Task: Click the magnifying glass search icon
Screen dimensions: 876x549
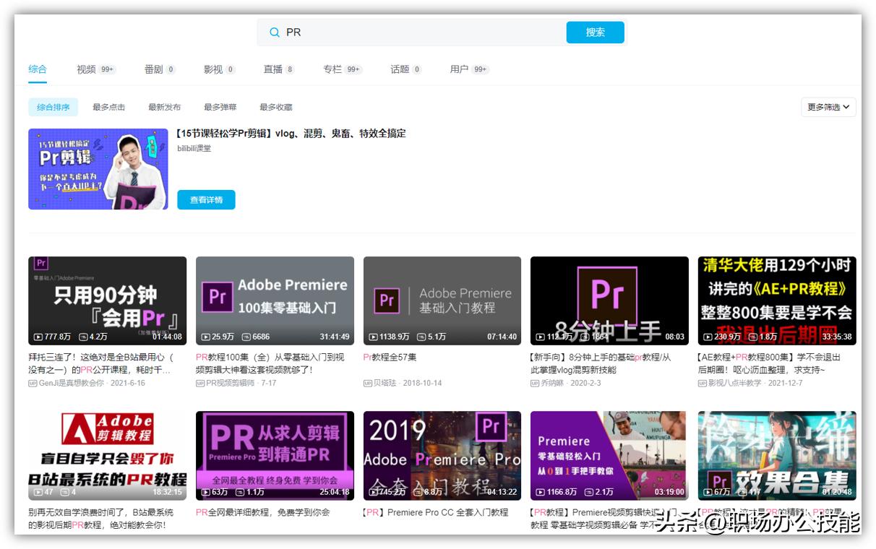Action: (x=275, y=33)
